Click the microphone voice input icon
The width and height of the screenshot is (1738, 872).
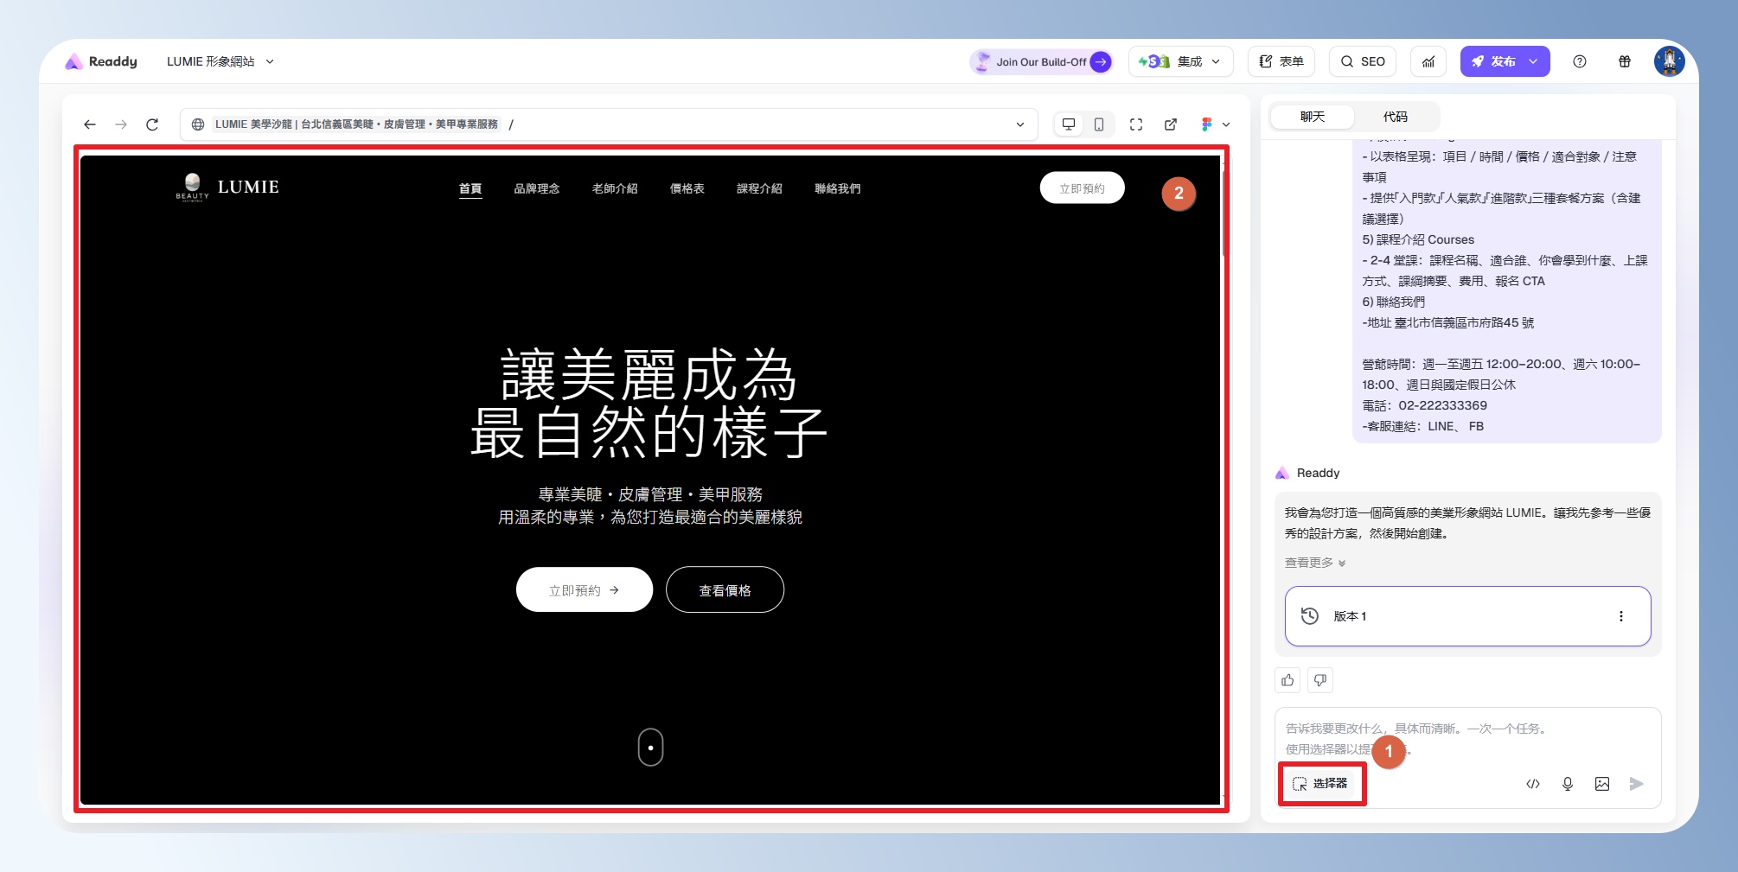click(1568, 784)
